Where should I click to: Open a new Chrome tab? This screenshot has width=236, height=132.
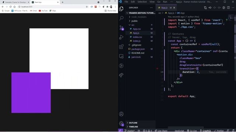pyautogui.click(x=62, y=2)
